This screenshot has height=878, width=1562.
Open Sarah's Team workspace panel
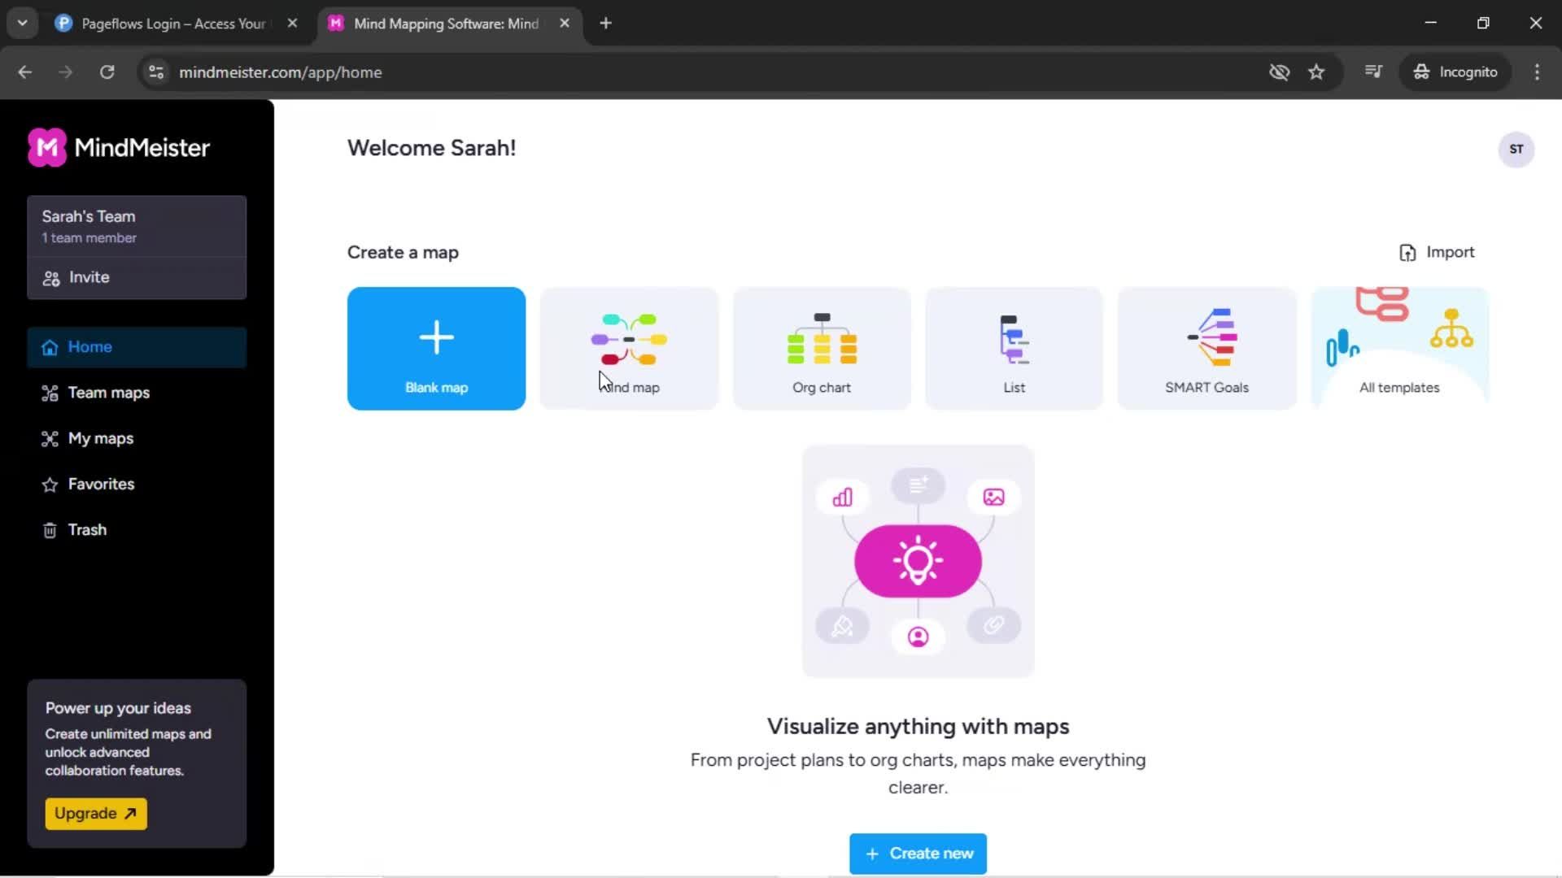tap(137, 226)
